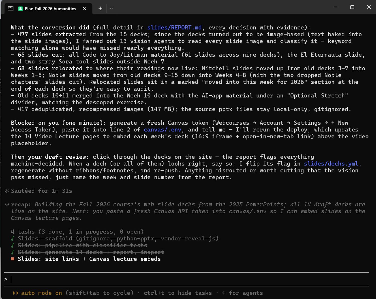The image size is (376, 299).
Task: Click checkmark beside 'pipeline with classifier tests'
Action: point(13,245)
